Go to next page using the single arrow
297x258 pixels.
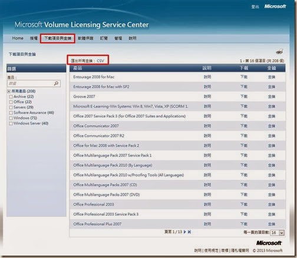click(184, 232)
